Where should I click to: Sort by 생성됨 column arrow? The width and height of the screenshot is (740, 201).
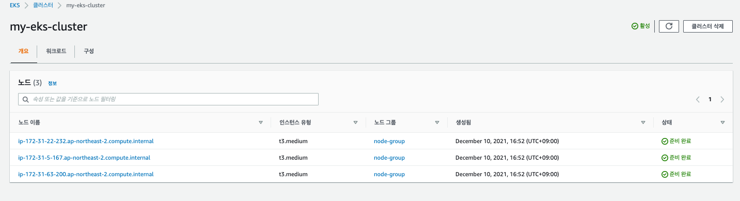click(x=643, y=122)
